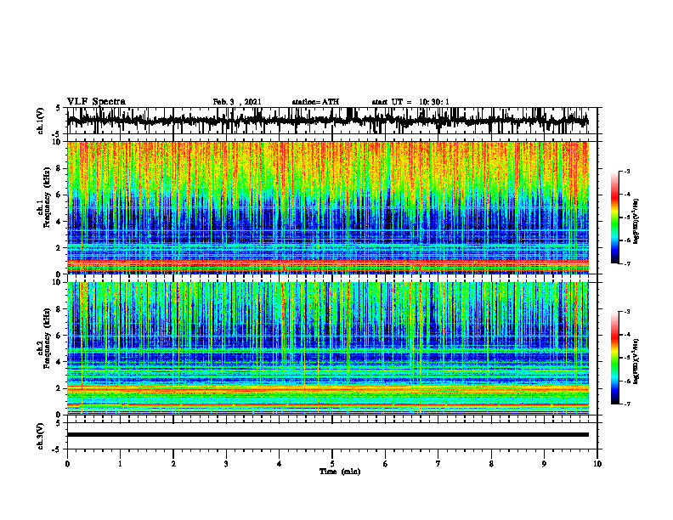The width and height of the screenshot is (673, 520).
Task: Click the ch.1 PSD color scale bar
Action: tap(615, 218)
